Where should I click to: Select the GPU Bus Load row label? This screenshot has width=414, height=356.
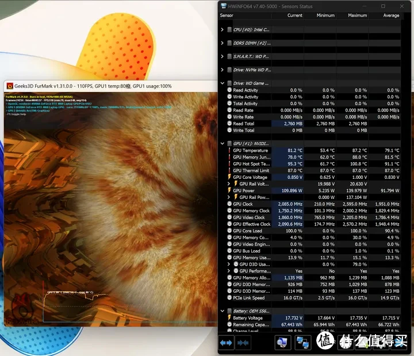[x=246, y=251]
